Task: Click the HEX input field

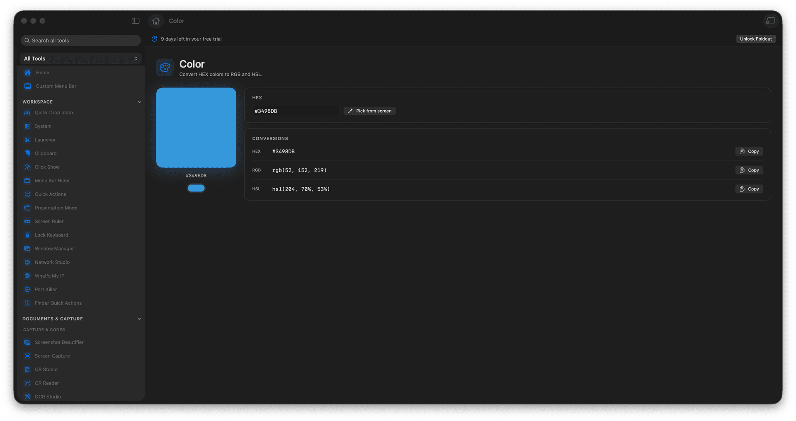Action: pyautogui.click(x=296, y=111)
